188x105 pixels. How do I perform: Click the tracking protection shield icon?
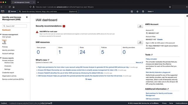tap(31, 7)
